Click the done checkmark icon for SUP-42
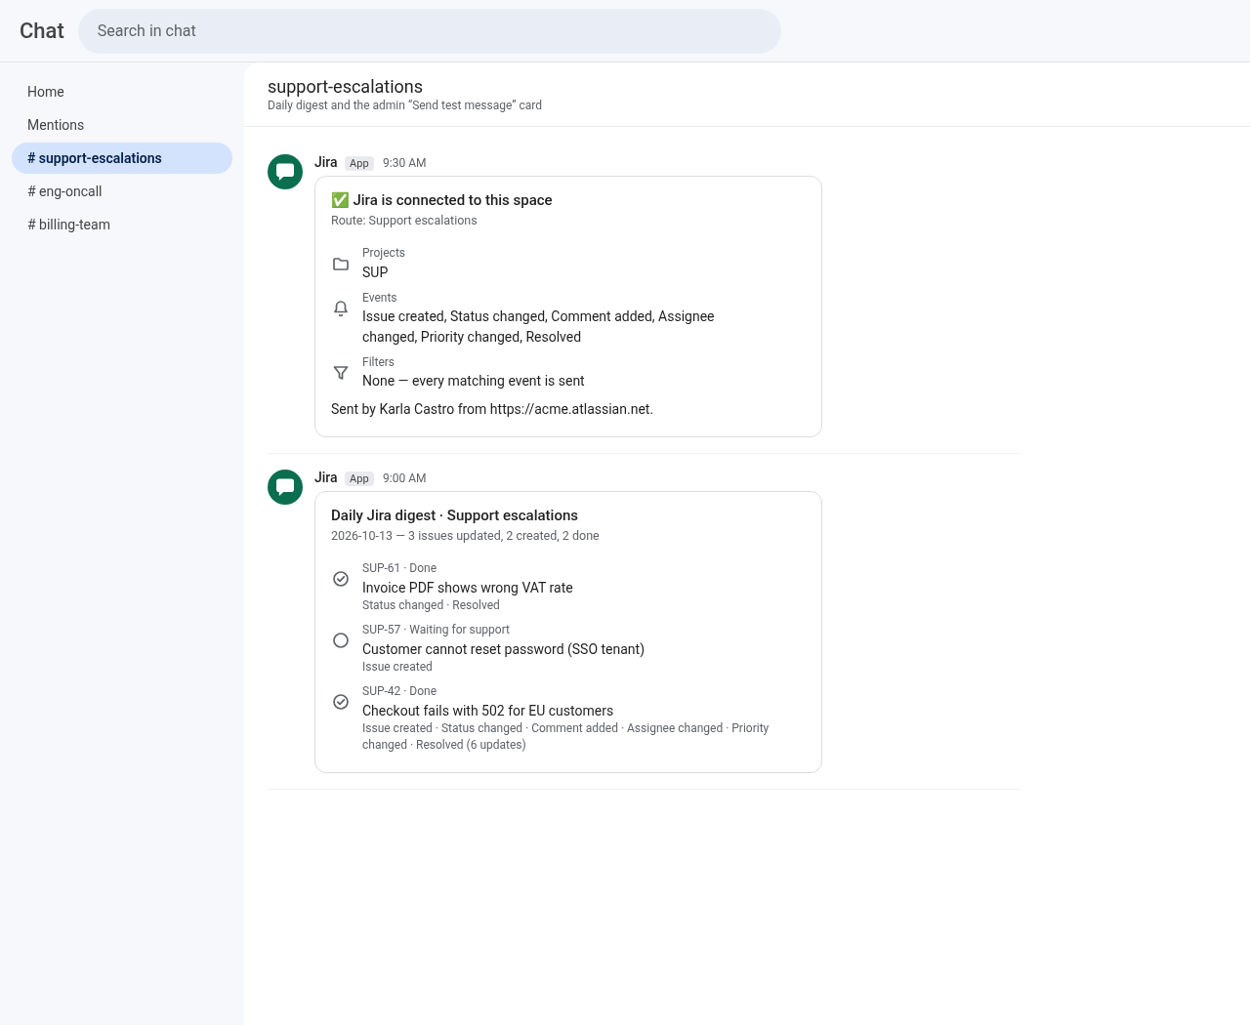This screenshot has height=1025, width=1250. pyautogui.click(x=341, y=702)
